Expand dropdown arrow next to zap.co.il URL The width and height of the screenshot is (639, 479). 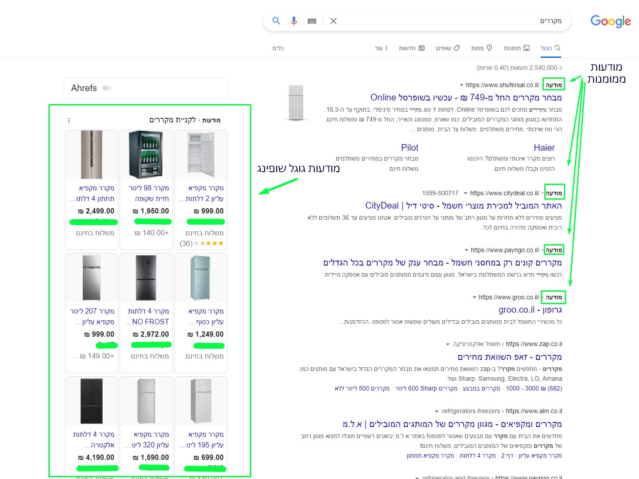[x=448, y=344]
